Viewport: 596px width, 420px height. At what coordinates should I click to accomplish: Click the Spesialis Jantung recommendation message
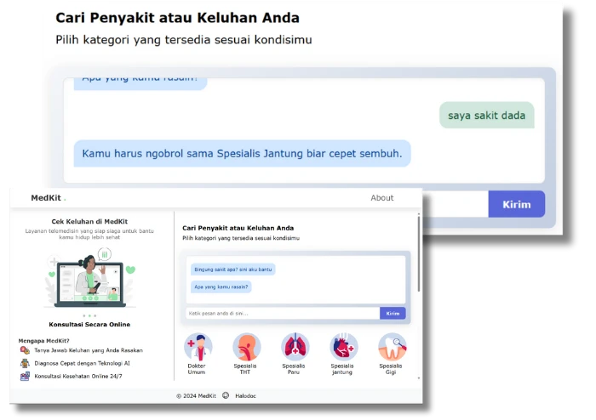point(242,153)
